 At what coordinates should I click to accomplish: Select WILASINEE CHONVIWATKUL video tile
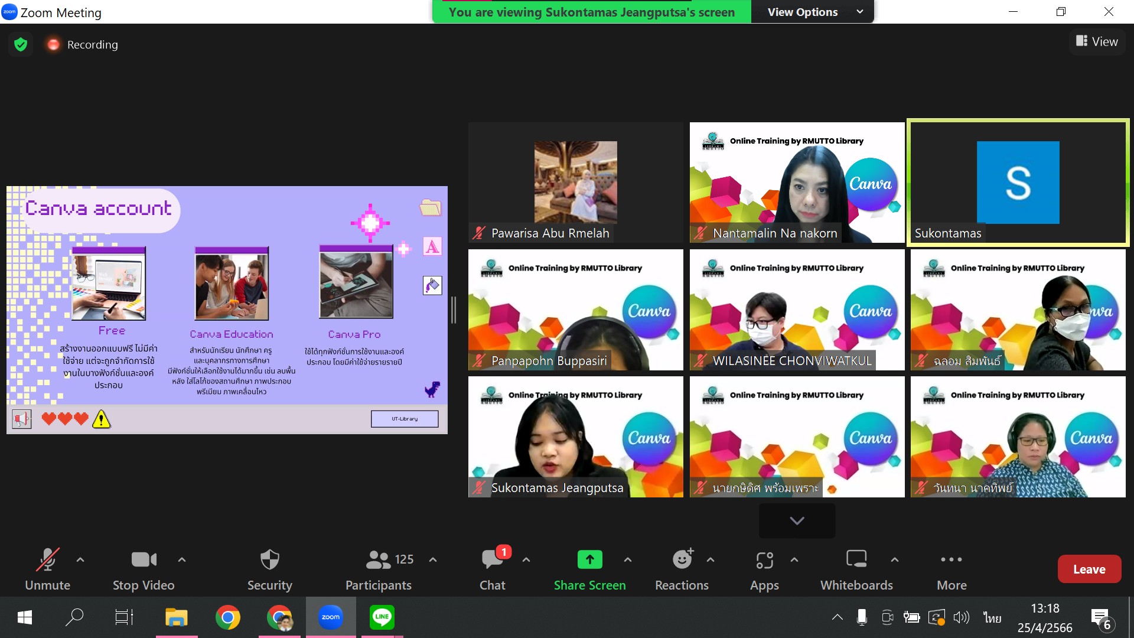(797, 310)
